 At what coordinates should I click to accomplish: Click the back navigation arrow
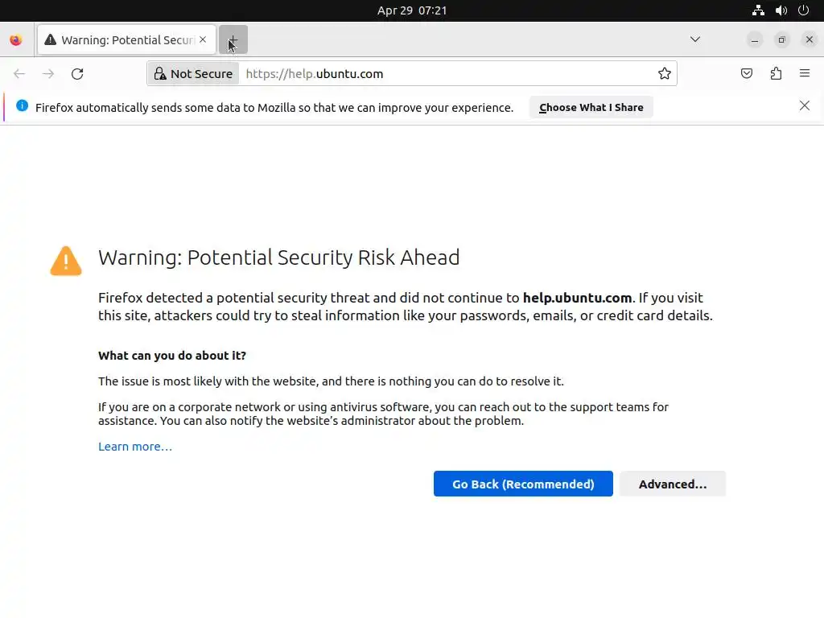pos(19,74)
